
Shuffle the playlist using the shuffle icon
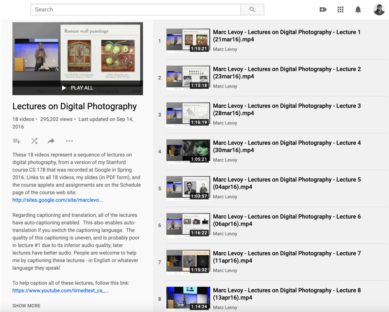[34, 141]
